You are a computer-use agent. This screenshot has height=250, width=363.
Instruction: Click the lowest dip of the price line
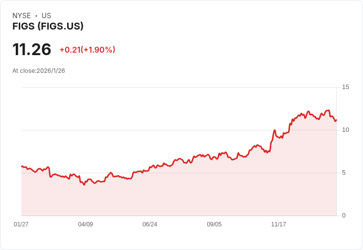coord(84,185)
